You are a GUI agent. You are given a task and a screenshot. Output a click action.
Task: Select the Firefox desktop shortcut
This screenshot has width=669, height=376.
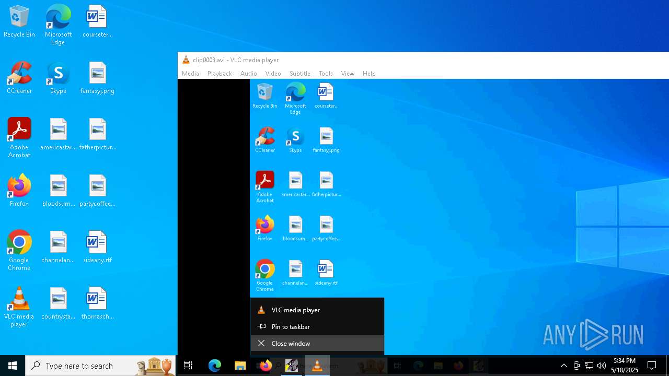[19, 191]
